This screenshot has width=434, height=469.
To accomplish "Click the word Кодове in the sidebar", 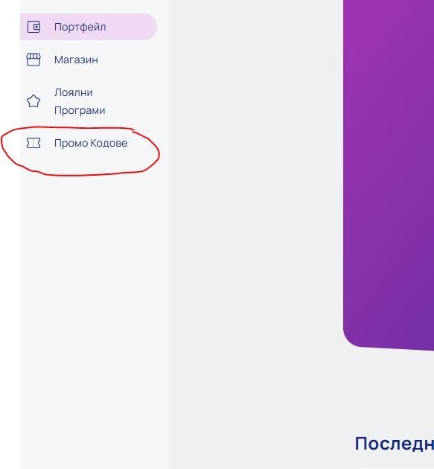I will (109, 143).
